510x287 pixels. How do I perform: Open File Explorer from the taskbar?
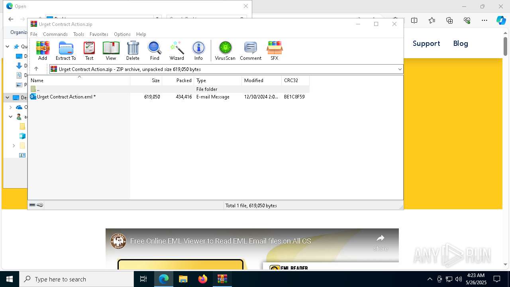click(x=183, y=279)
